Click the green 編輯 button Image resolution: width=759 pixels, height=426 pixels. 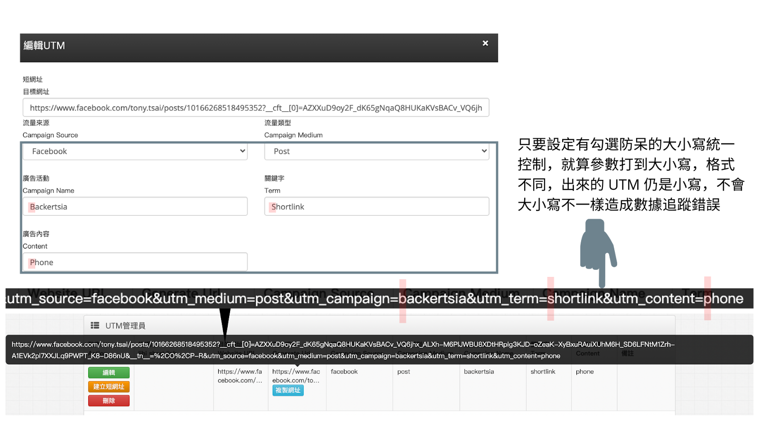[x=109, y=373]
